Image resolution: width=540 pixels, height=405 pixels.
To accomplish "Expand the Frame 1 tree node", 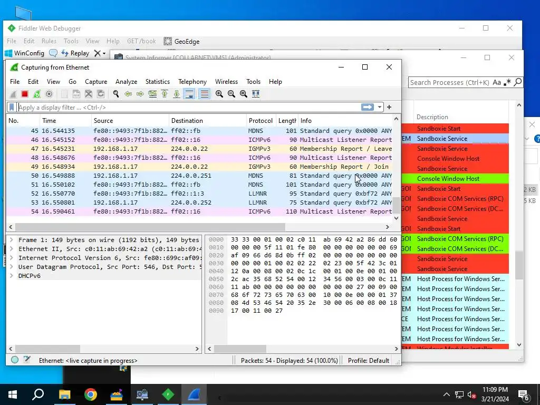I will (12, 240).
